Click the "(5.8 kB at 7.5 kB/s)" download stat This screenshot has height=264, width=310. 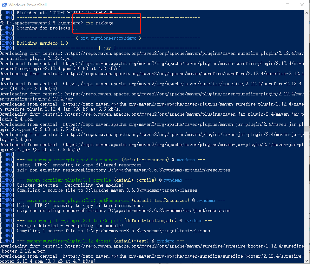coord(58,129)
